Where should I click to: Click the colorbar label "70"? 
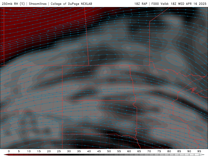[x=149, y=151]
